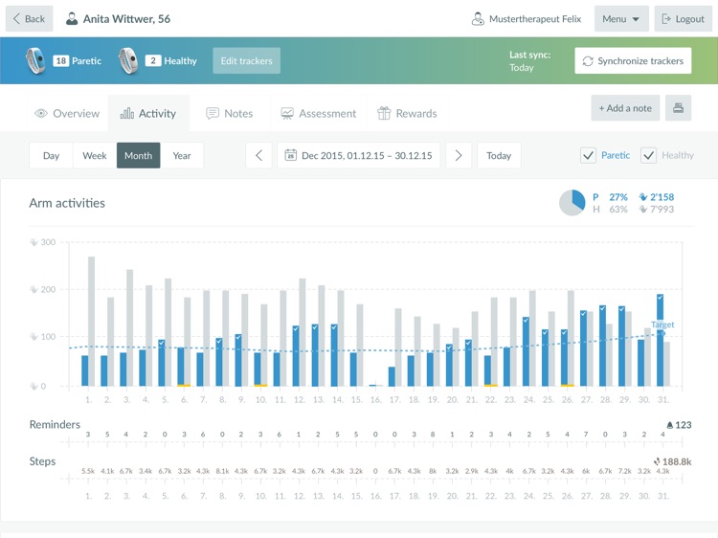This screenshot has width=718, height=538.
Task: Uncheck the Paretic checkbox
Action: pyautogui.click(x=588, y=155)
